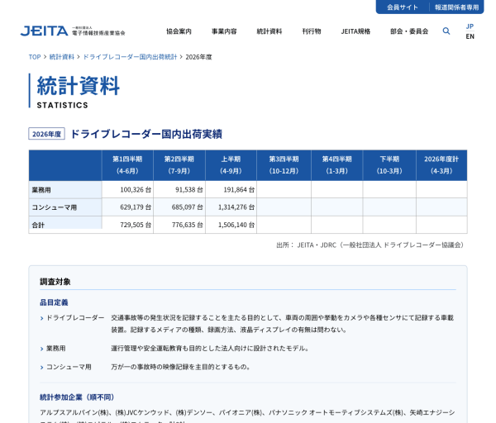Viewport: 496px width, 423px height.
Task: Click the ドライブレコーダー definition term
Action: coord(75,318)
